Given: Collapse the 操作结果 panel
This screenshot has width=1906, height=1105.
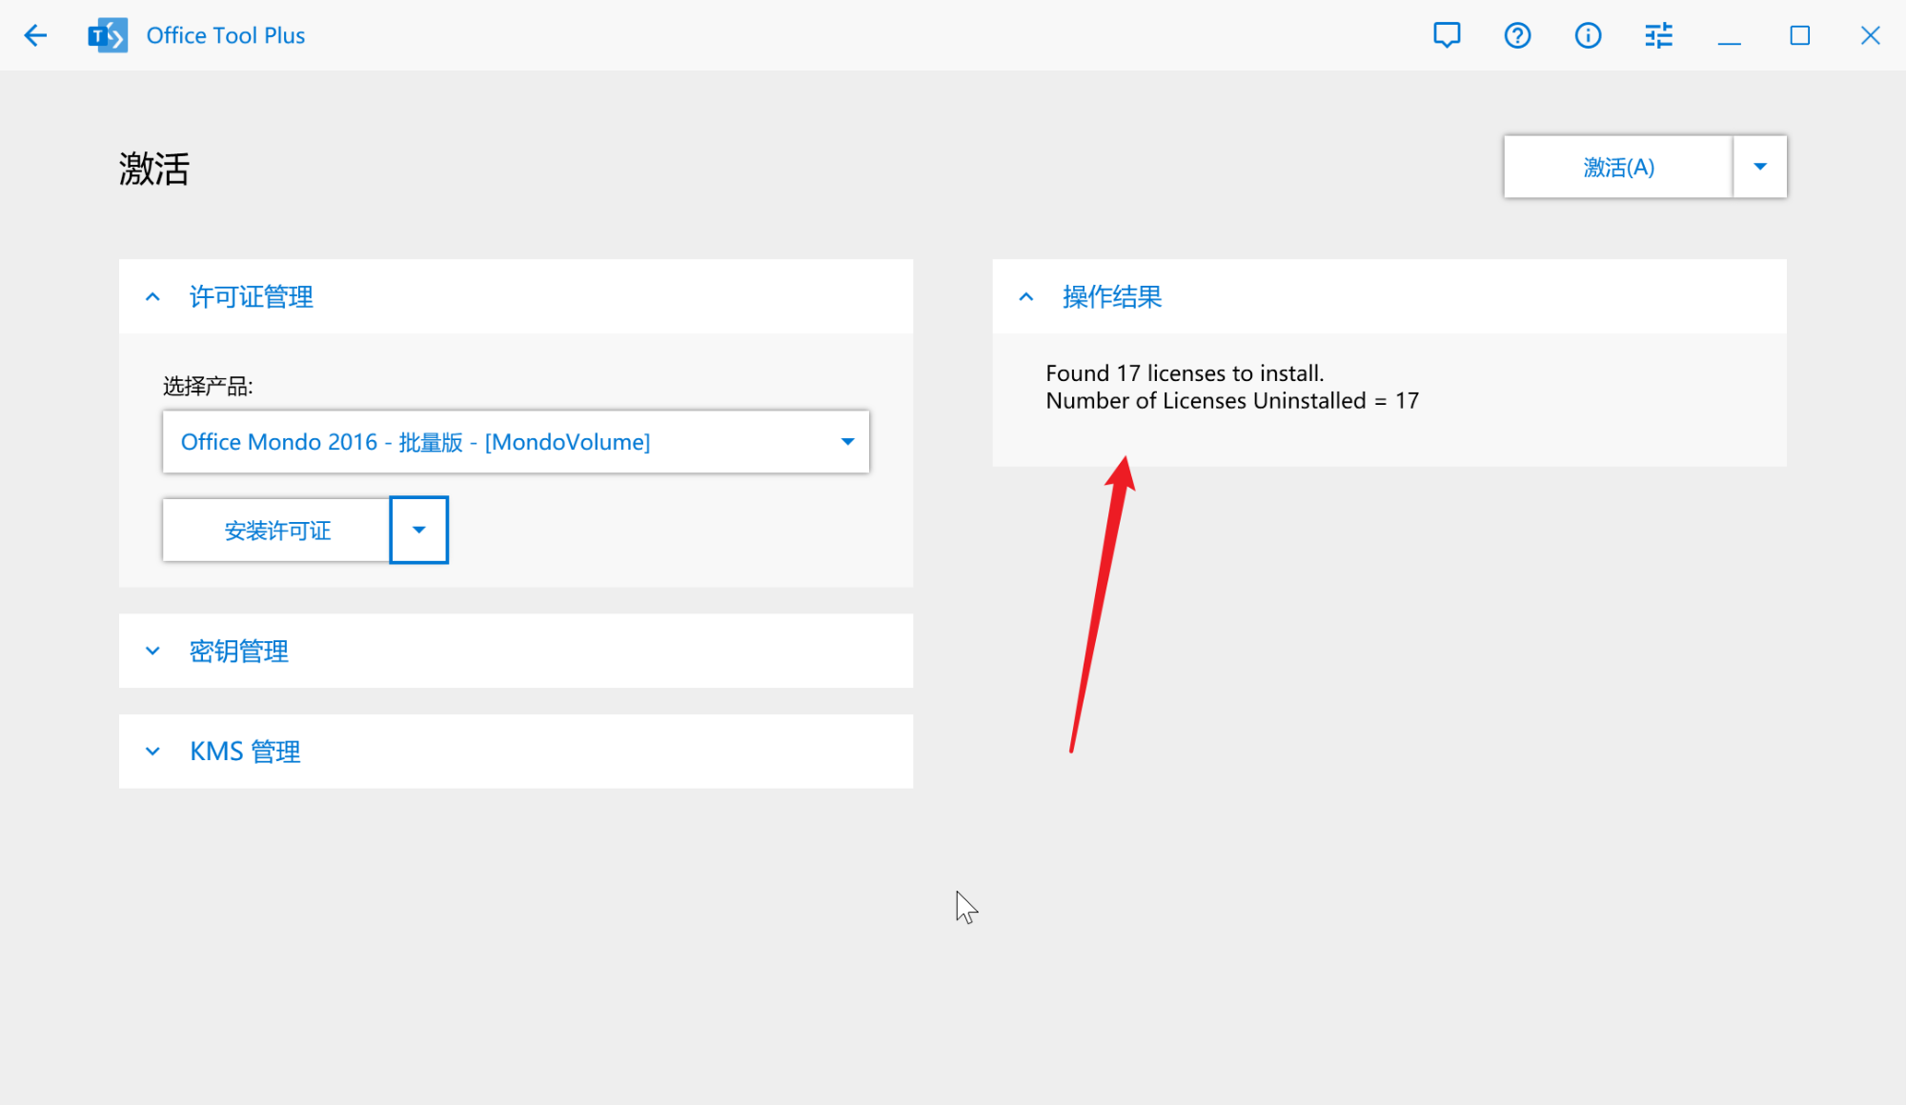Looking at the screenshot, I should click(1389, 297).
